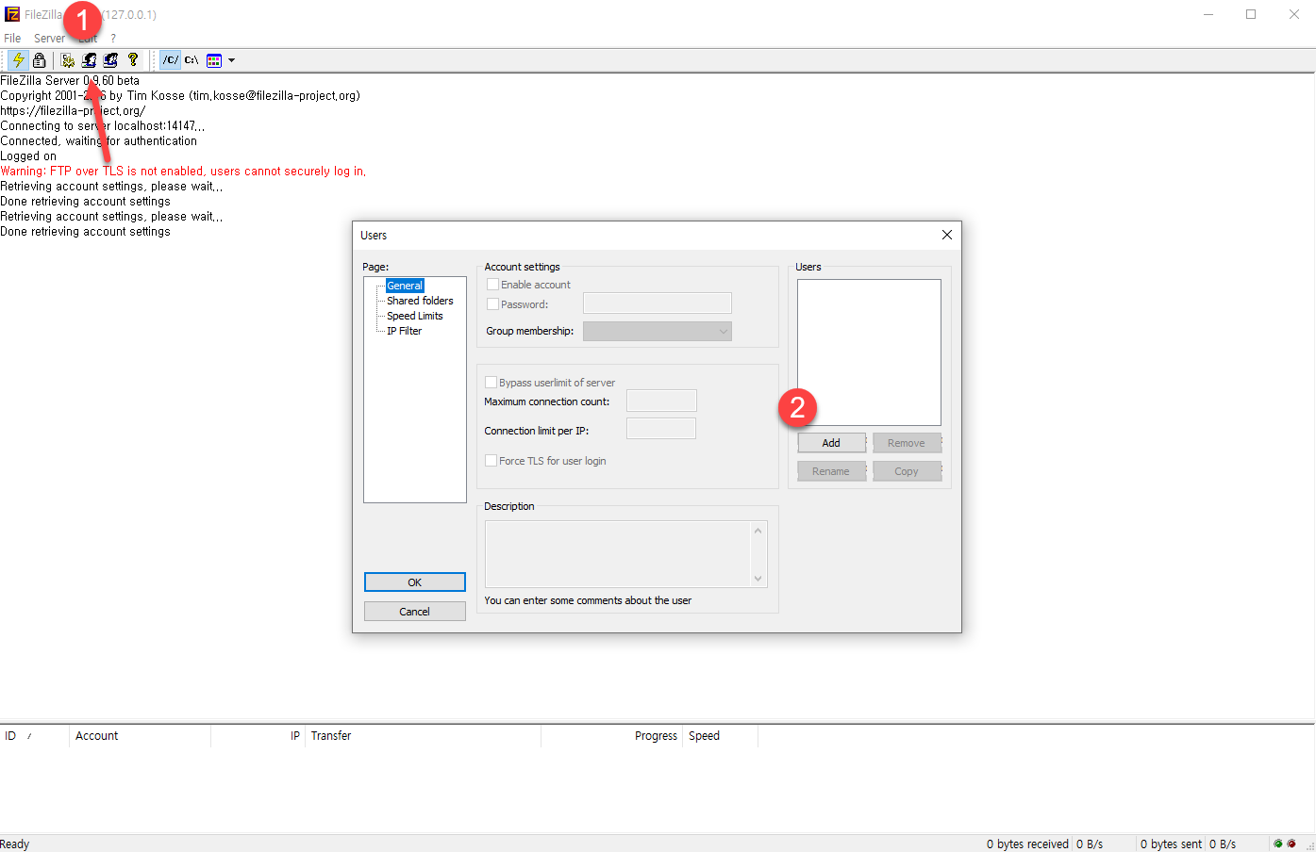1316x852 pixels.
Task: Sort connections by the ID column header
Action: click(35, 736)
